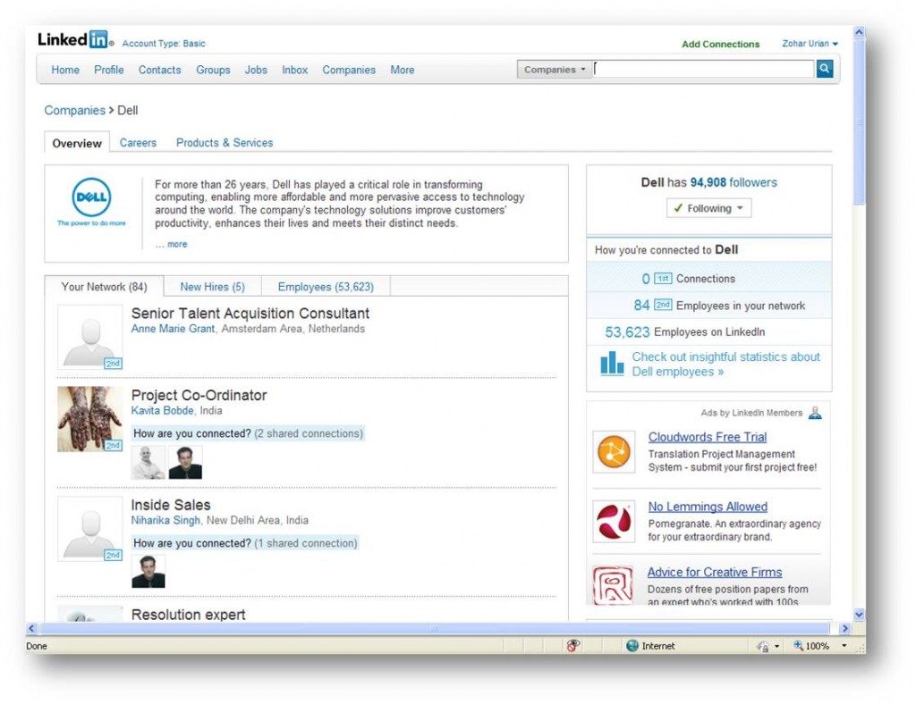The height and width of the screenshot is (704, 916).
Task: Click Add Connections link
Action: tap(720, 44)
